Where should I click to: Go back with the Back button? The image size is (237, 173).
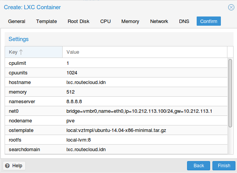[x=199, y=166]
